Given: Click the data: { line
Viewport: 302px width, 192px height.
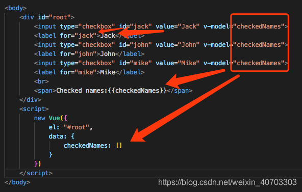Looking at the screenshot, I should click(61, 136).
